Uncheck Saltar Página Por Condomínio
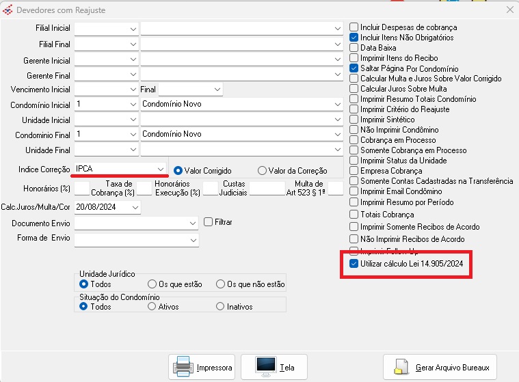Viewport: 519px width, 382px height. pos(354,68)
